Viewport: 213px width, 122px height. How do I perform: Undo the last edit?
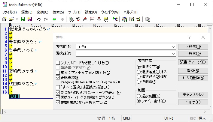pyautogui.click(x=39, y=19)
